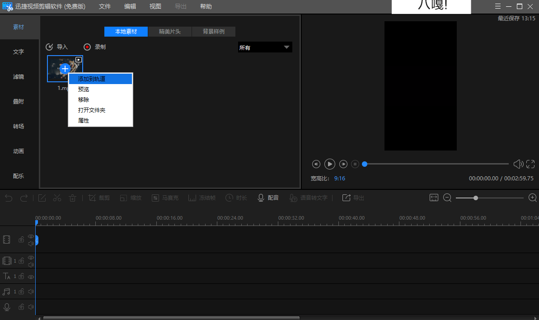The image size is (539, 320).
Task: Step to previous frame in preview
Action: pos(316,164)
